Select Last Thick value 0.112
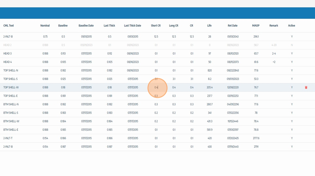The image size is (315, 176). 109,53
